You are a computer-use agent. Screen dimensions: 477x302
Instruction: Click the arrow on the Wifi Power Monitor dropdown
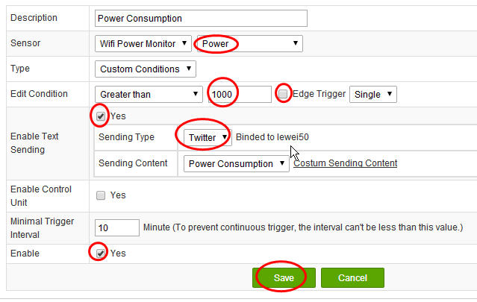[184, 43]
